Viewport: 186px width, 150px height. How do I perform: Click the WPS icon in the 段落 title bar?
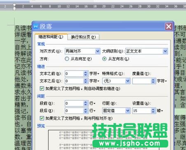(36, 26)
